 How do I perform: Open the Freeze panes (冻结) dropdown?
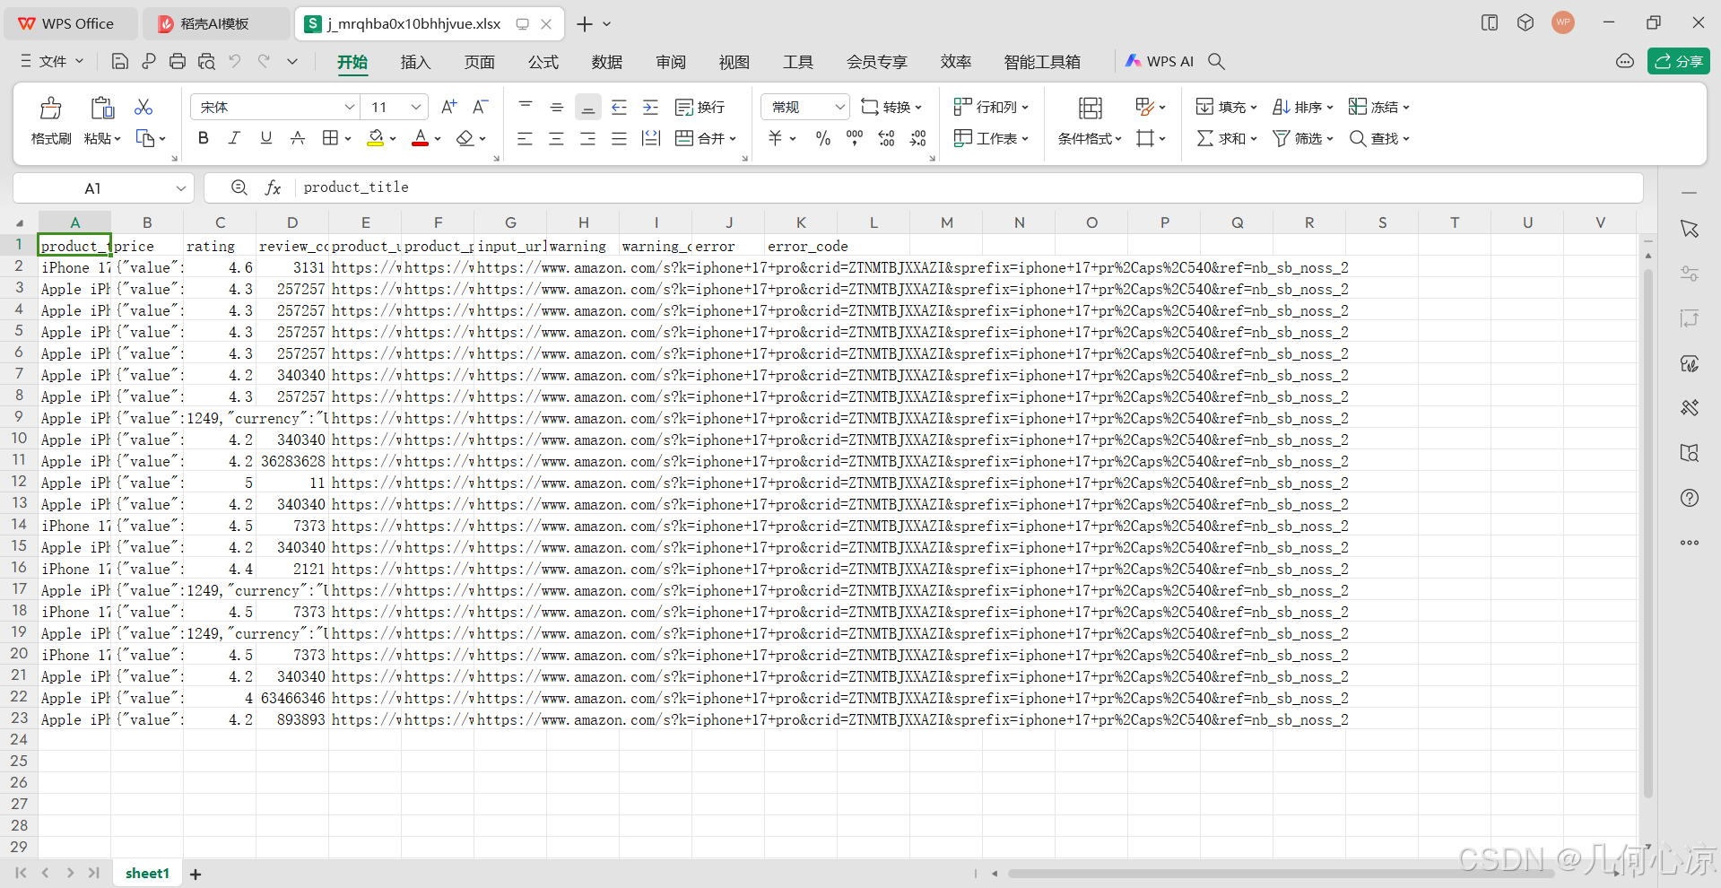pos(1379,107)
